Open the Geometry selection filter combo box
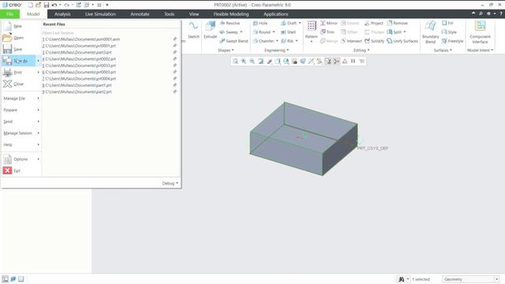The height and width of the screenshot is (284, 505). 471,279
